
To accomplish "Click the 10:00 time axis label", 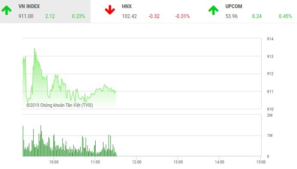I will (54, 162).
